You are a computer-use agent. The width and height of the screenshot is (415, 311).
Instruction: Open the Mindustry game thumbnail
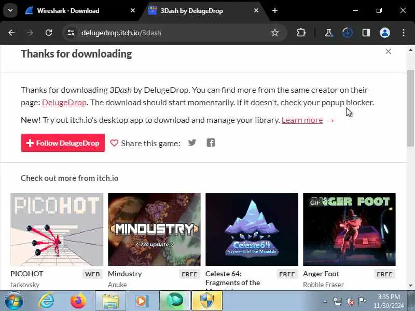click(x=154, y=229)
